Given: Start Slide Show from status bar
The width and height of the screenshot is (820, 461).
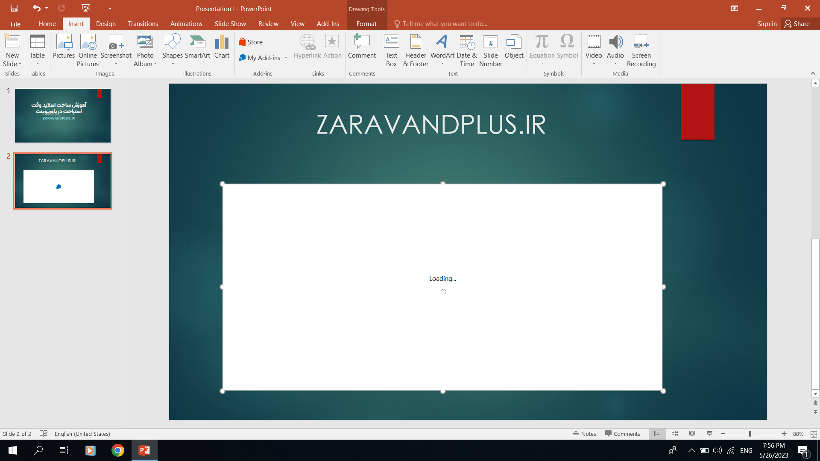Looking at the screenshot, I should [710, 434].
